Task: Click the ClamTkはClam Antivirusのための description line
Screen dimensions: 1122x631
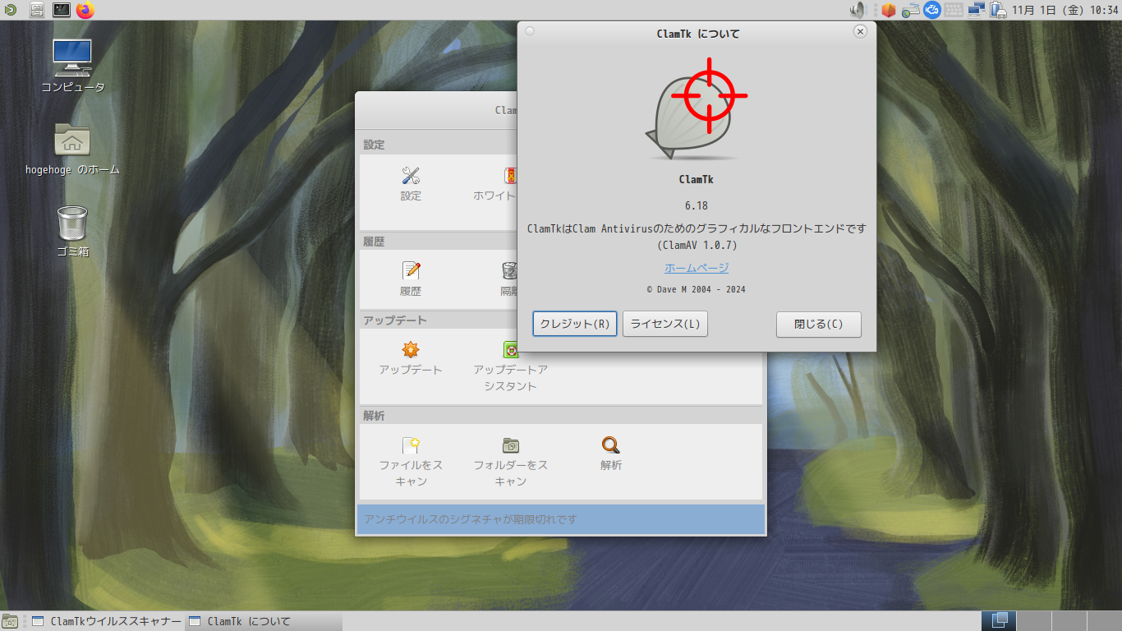Action: (x=697, y=228)
